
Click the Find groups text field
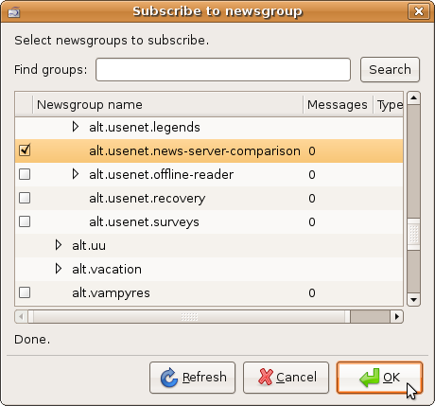point(223,69)
